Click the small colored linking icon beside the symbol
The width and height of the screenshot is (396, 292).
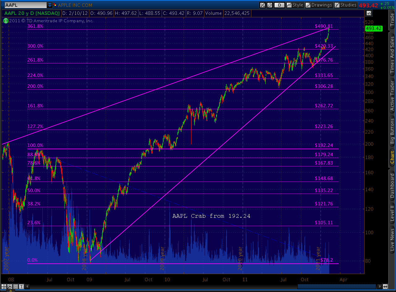55,5
